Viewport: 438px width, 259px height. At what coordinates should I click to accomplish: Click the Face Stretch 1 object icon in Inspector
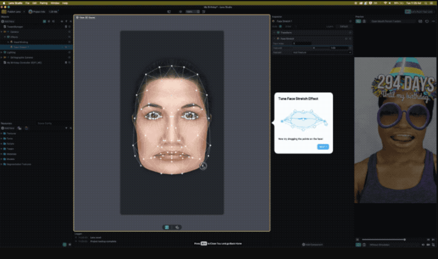(274, 21)
